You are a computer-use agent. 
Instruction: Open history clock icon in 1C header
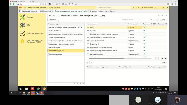coord(138,8)
